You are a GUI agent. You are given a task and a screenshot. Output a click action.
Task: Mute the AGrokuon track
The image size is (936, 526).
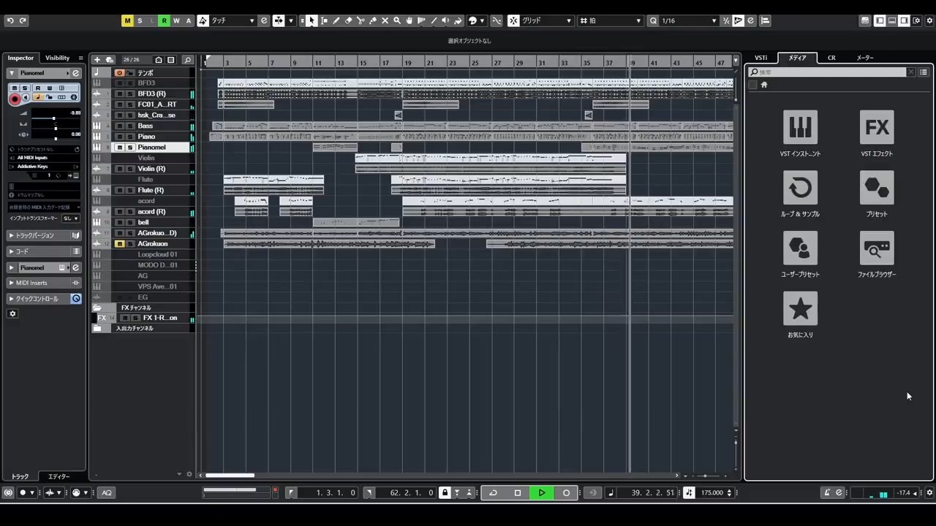119,244
